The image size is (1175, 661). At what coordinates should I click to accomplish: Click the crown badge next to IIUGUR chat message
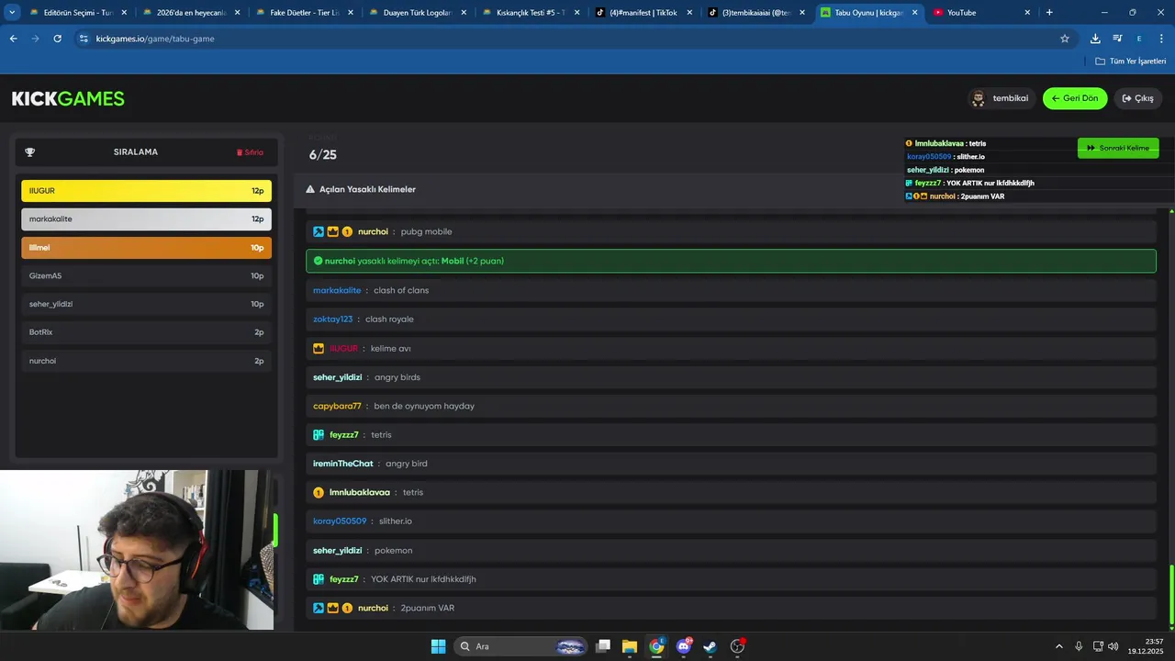319,349
